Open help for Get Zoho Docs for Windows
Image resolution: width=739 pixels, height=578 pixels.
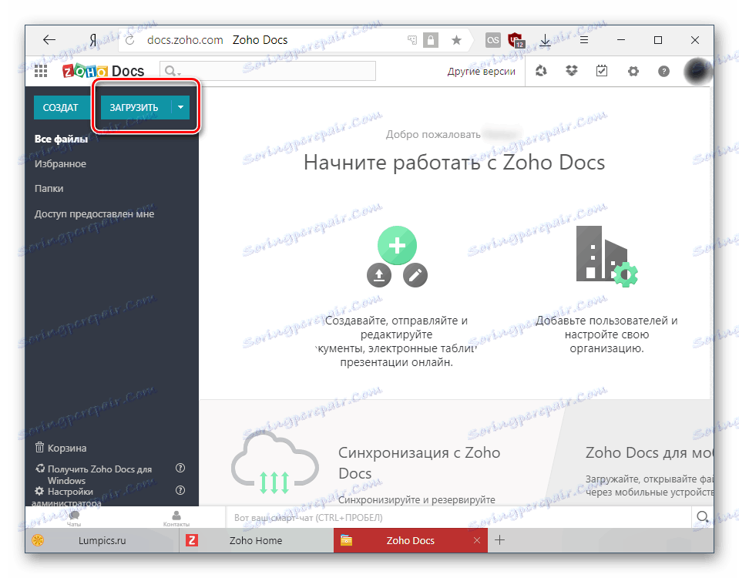180,468
